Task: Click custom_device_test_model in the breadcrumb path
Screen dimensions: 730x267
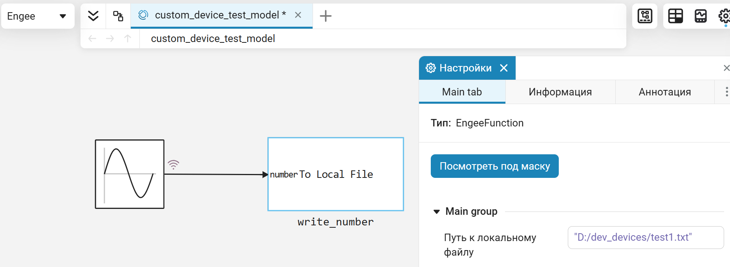Action: pyautogui.click(x=213, y=38)
